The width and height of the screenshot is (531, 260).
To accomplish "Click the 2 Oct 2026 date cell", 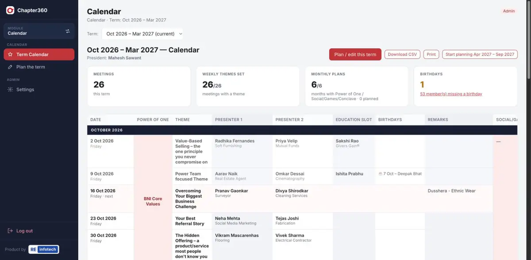I will point(110,151).
